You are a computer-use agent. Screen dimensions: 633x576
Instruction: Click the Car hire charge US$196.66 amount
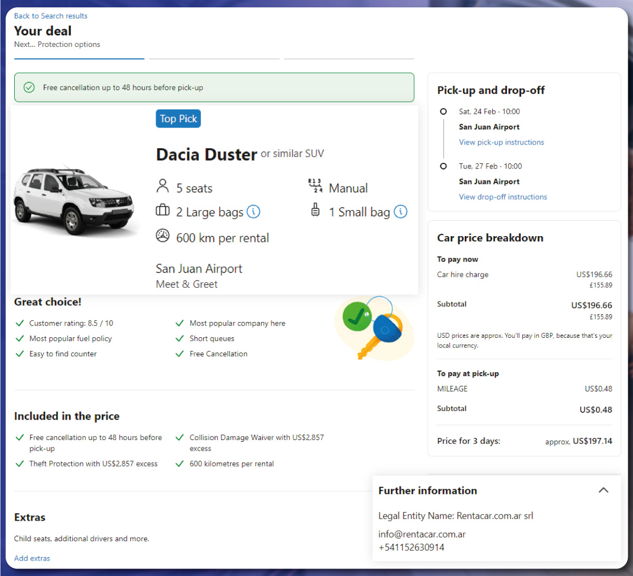coord(594,275)
